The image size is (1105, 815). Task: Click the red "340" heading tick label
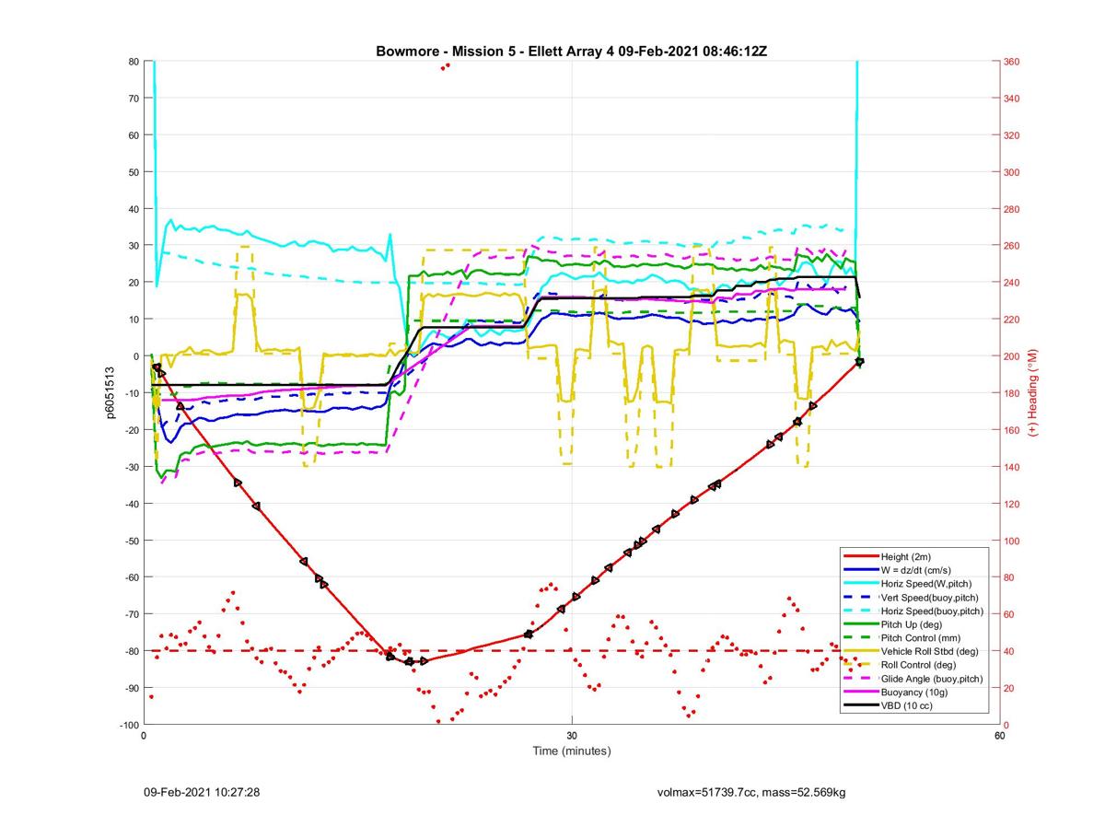click(x=1013, y=99)
